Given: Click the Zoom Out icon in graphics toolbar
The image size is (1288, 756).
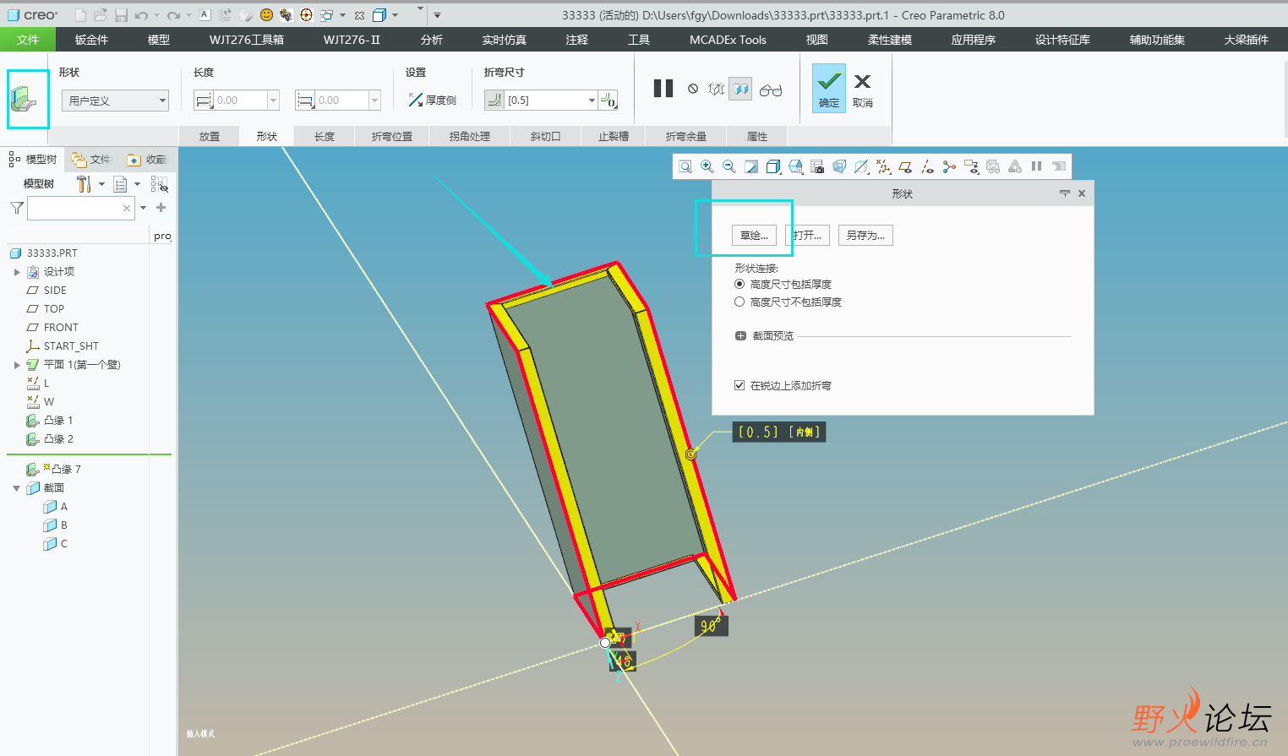Looking at the screenshot, I should [x=729, y=166].
